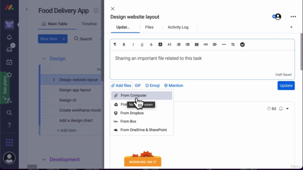303x170 pixels.
Task: Check the Add a design chart row
Action: (45, 120)
